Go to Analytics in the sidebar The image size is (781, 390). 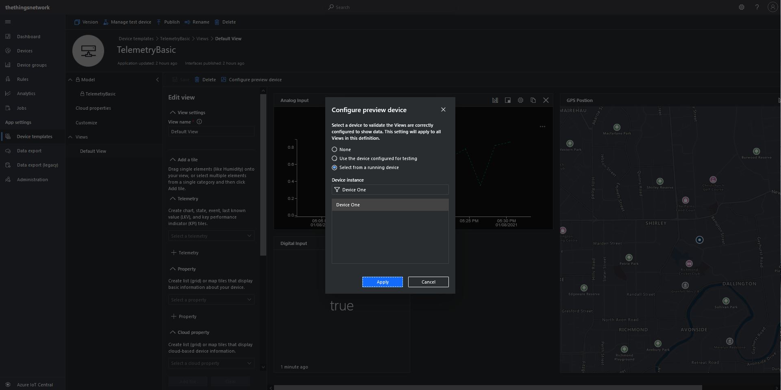(x=26, y=93)
